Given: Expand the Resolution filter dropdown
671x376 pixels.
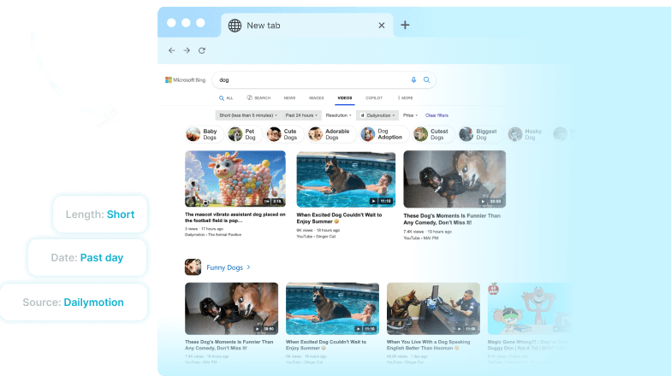Looking at the screenshot, I should pos(338,115).
